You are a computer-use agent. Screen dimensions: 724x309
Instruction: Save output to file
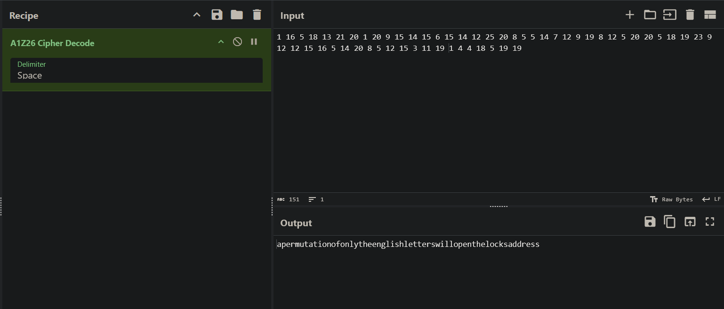coord(650,222)
